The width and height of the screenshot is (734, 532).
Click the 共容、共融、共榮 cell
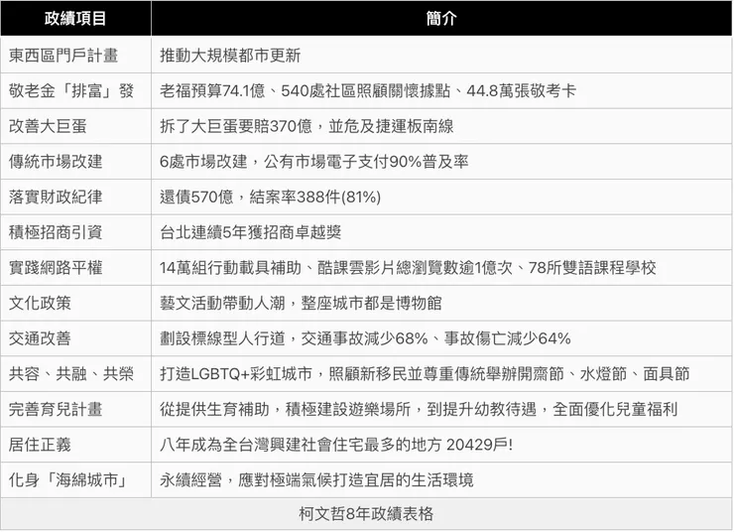[75, 374]
